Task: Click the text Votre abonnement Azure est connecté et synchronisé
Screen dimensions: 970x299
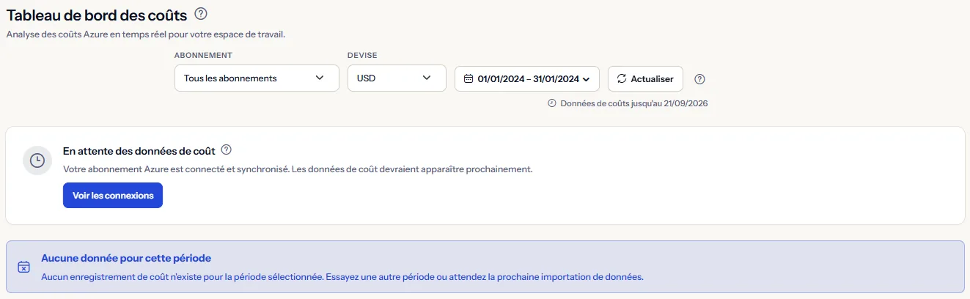Action: coord(176,169)
